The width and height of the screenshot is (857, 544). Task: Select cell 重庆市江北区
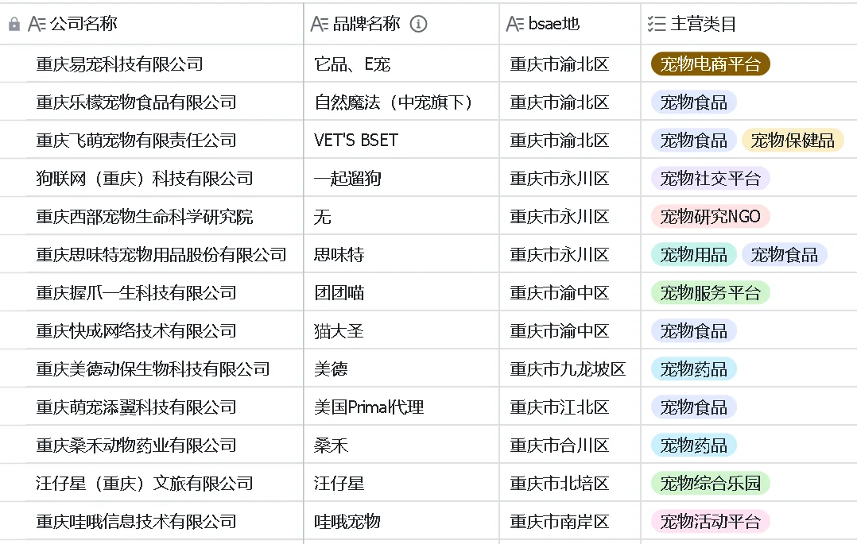click(x=569, y=407)
